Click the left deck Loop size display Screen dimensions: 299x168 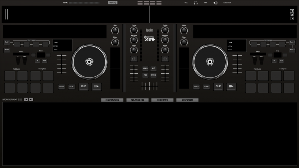point(41,55)
